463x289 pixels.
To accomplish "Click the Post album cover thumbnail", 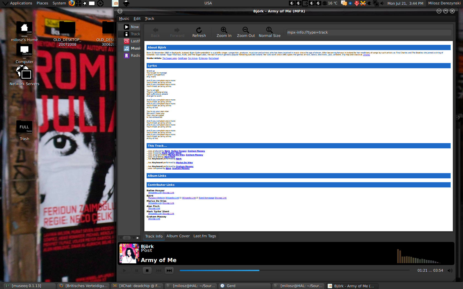I will click(129, 253).
